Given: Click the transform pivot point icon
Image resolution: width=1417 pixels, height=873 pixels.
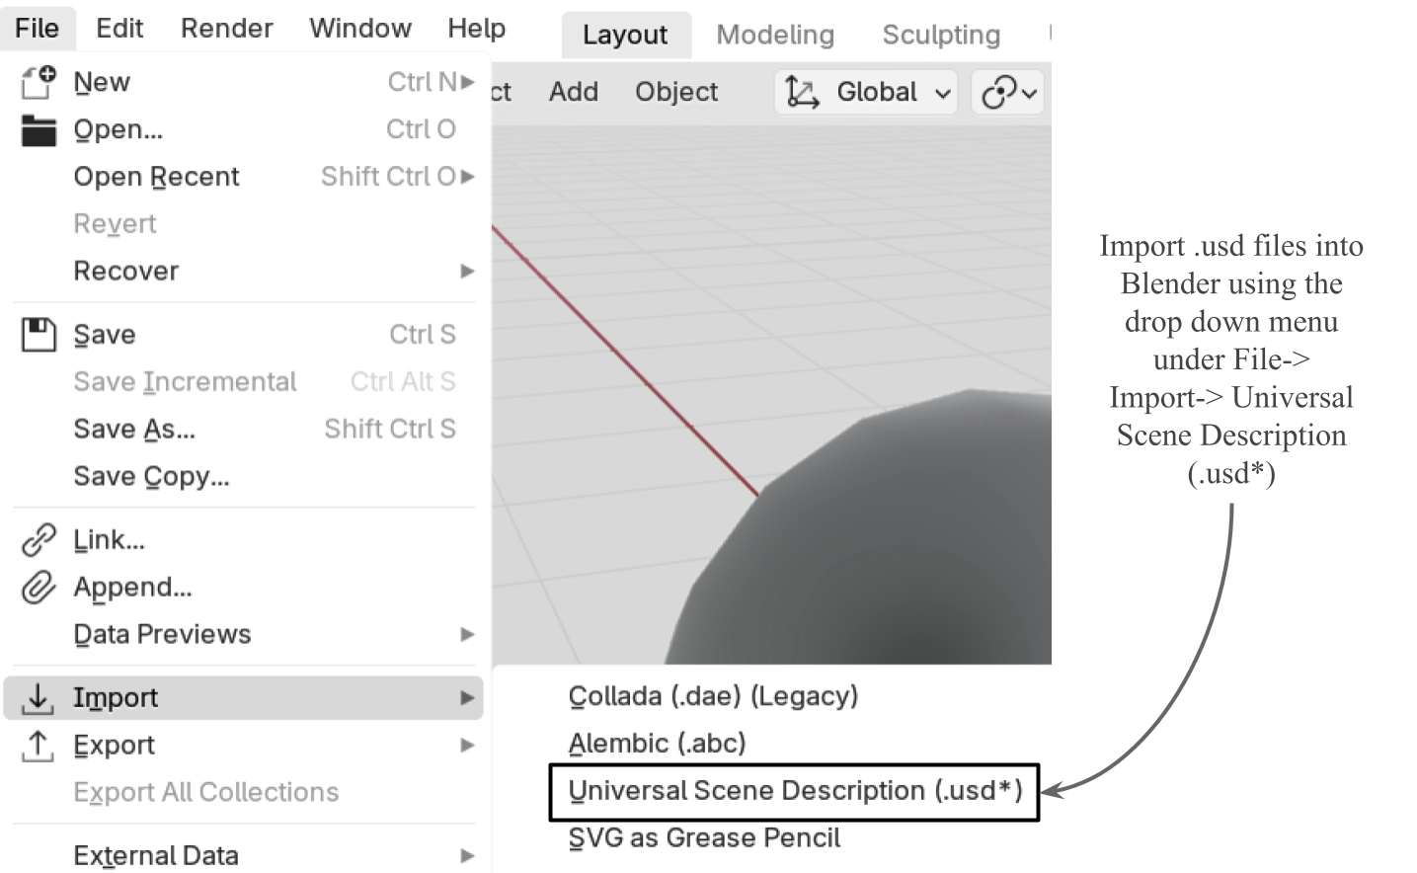Looking at the screenshot, I should [998, 92].
